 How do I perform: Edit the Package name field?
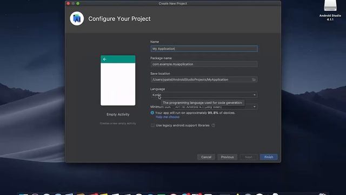pyautogui.click(x=204, y=64)
